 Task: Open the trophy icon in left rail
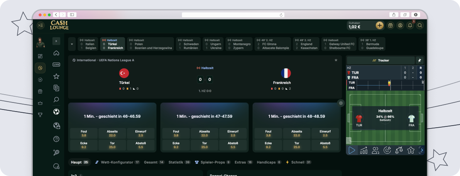40,114
